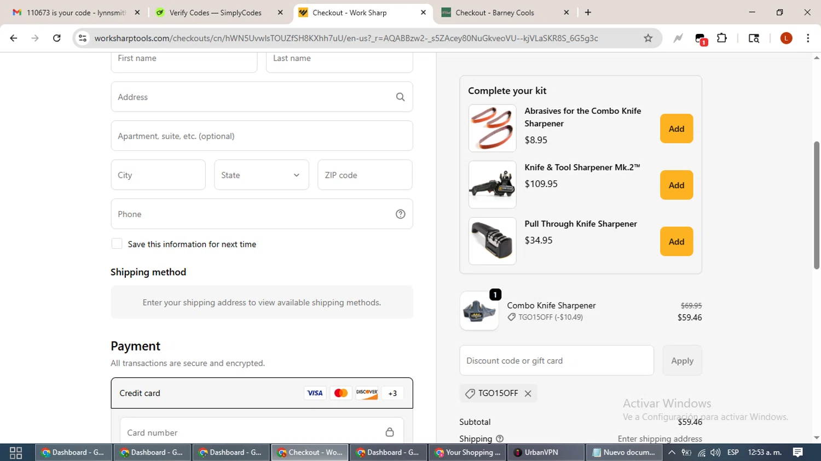The width and height of the screenshot is (821, 461).
Task: Click the page vertical scrollbar thumb
Action: [817, 205]
